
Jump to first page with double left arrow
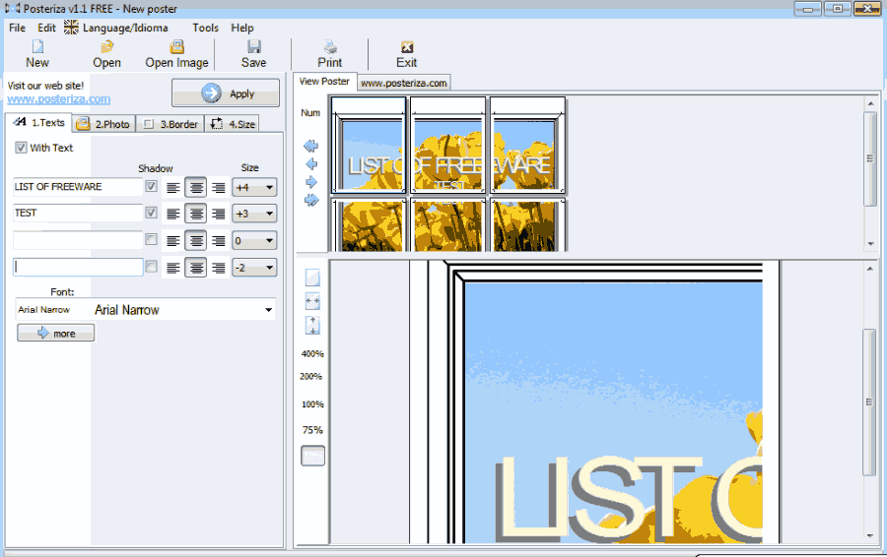tap(311, 147)
